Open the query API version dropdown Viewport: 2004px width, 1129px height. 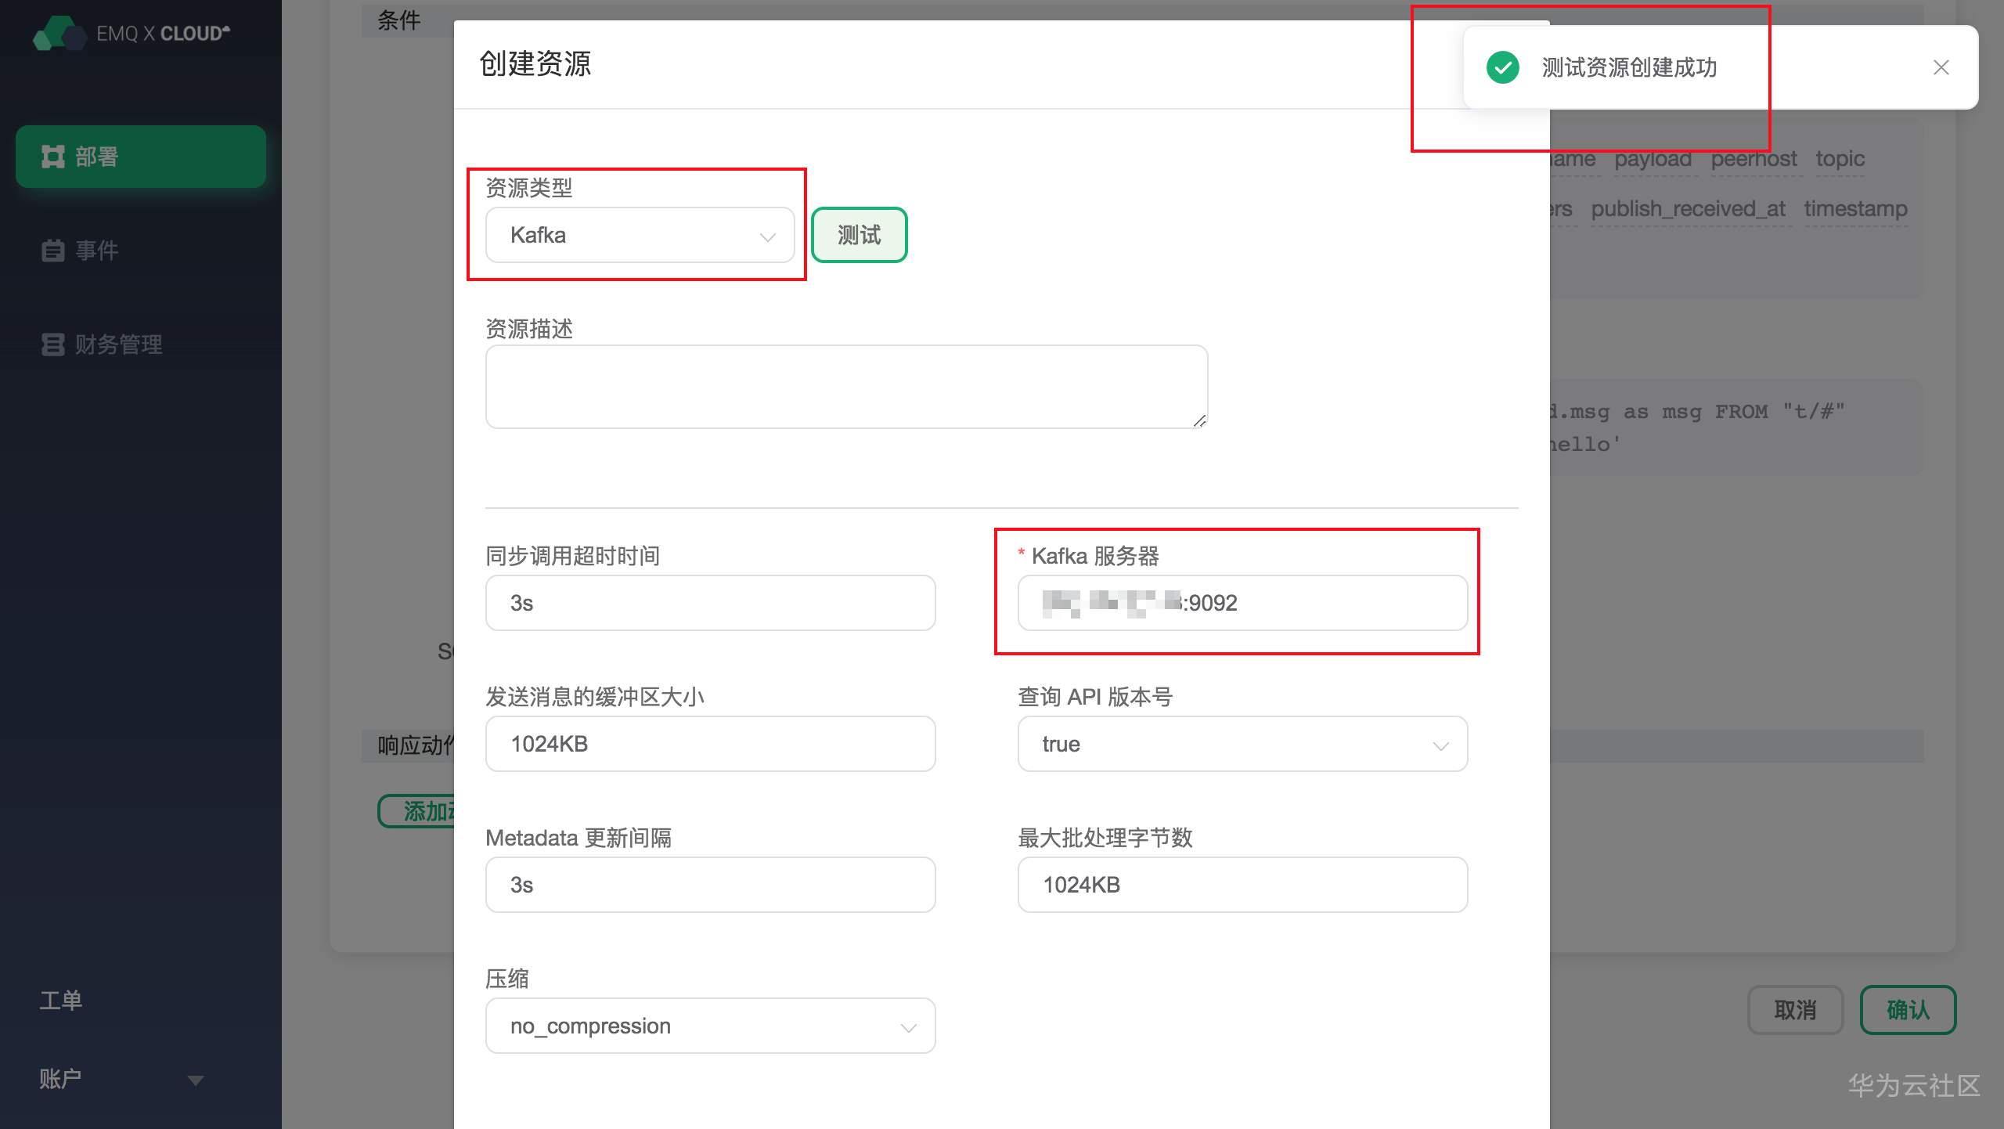pyautogui.click(x=1242, y=744)
